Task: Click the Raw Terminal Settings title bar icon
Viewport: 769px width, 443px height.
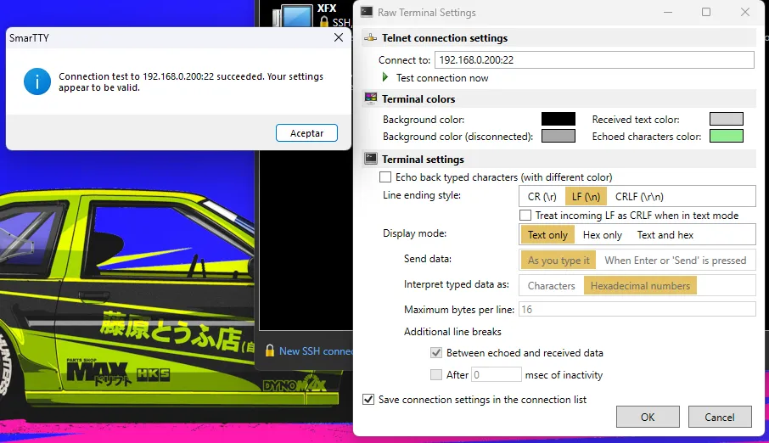Action: click(367, 12)
